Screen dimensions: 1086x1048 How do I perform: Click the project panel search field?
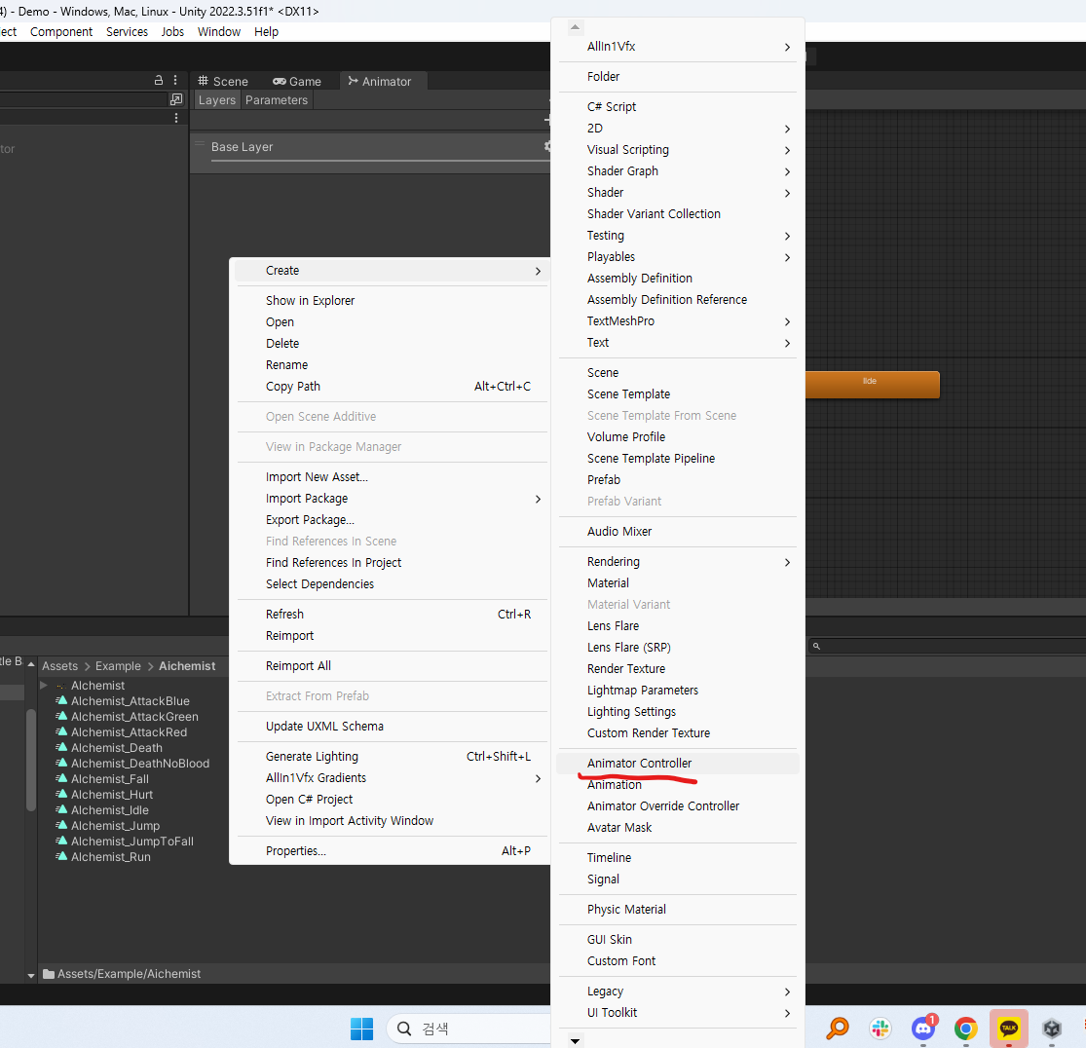(946, 647)
